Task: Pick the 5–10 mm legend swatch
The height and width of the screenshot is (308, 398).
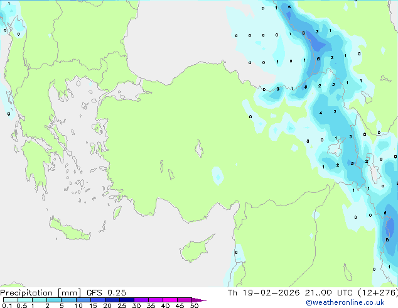Action: click(x=68, y=300)
